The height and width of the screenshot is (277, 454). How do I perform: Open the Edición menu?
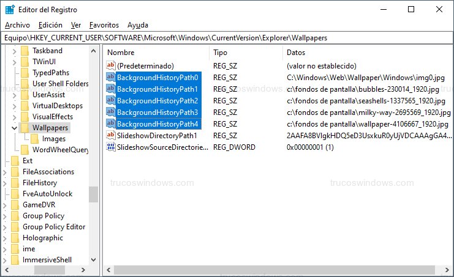[x=50, y=25]
